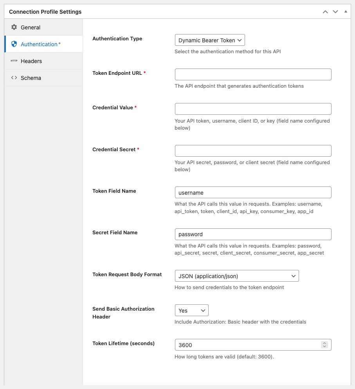This screenshot has height=389, width=355.
Task: Click the 'Your API token, username, client ID' hint
Action: (252, 124)
